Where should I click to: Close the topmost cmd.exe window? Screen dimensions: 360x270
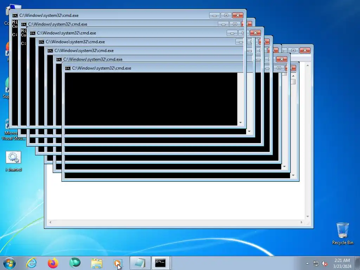click(238, 15)
